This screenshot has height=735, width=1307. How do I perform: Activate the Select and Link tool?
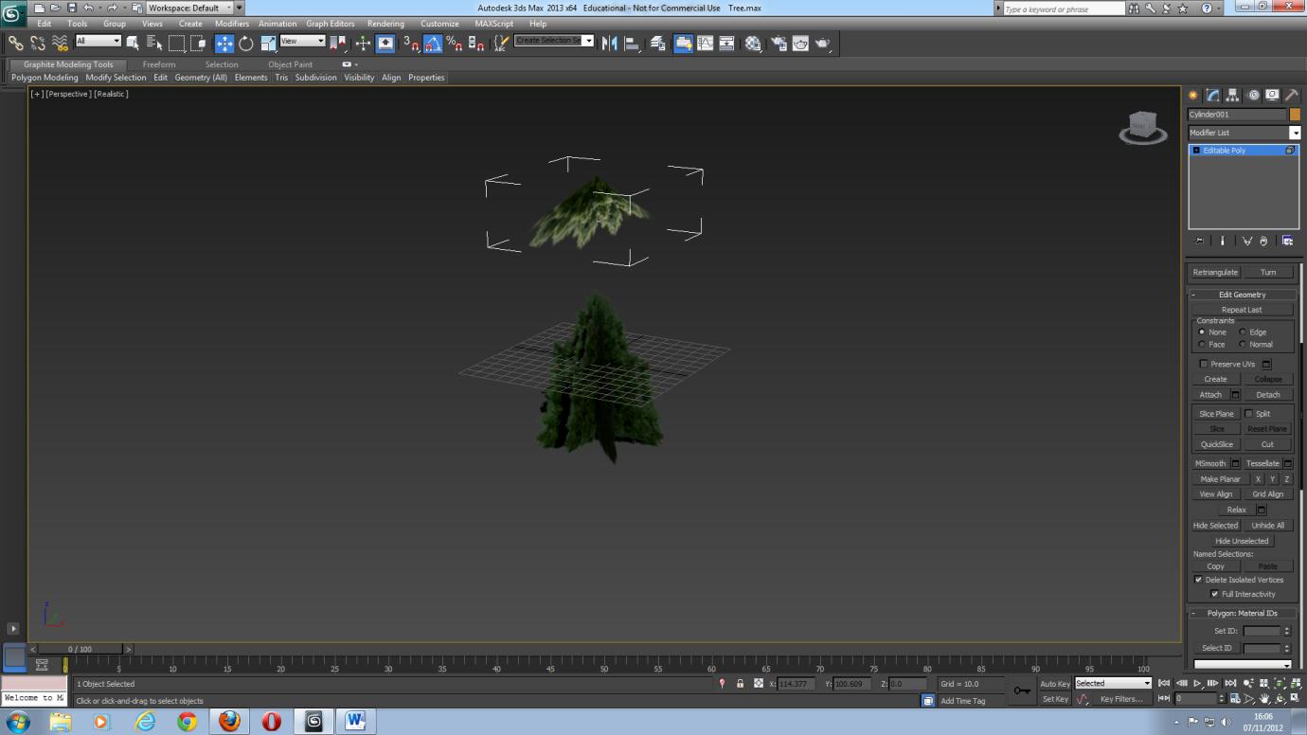tap(15, 43)
